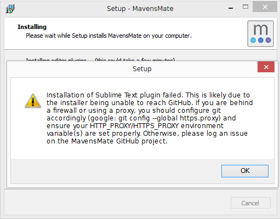
Task: Close the Setup - MavensMate window
Action: tap(265, 7)
